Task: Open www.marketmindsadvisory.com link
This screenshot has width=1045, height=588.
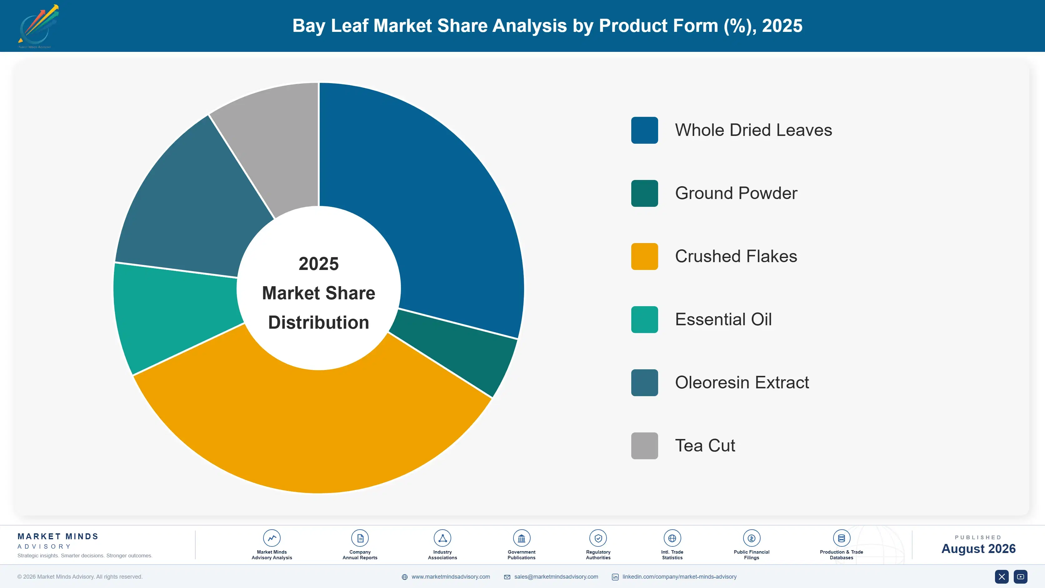Action: (x=451, y=577)
